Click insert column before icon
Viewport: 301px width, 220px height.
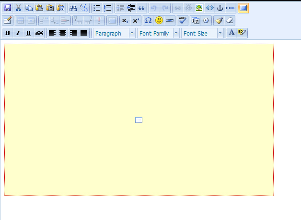(78, 21)
